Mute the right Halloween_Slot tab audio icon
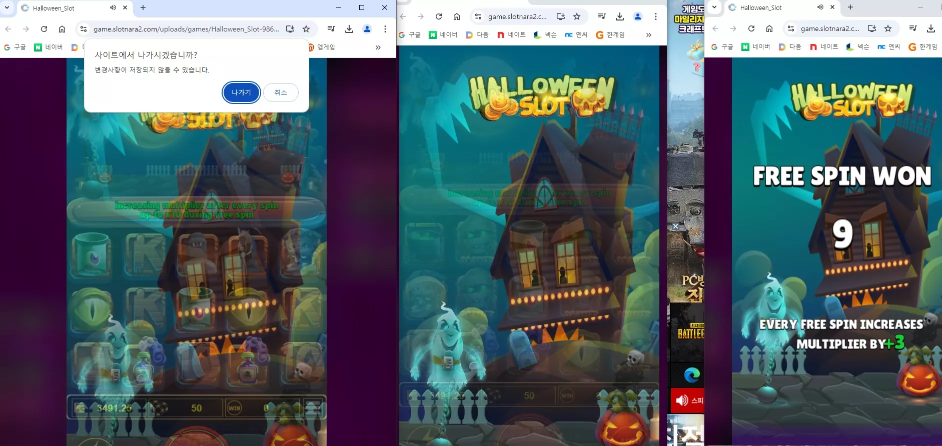Viewport: 942px width, 446px height. pyautogui.click(x=820, y=7)
